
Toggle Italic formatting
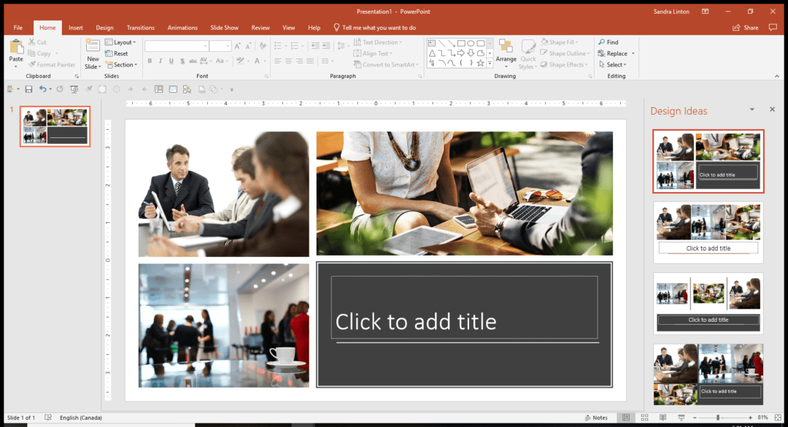click(159, 61)
